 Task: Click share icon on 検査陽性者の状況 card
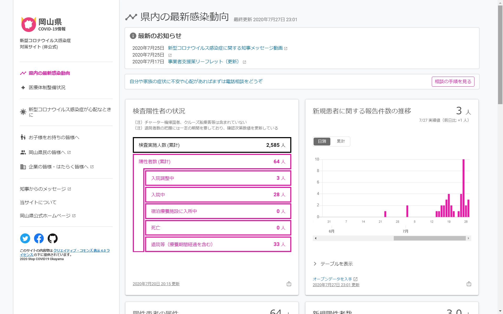289,284
